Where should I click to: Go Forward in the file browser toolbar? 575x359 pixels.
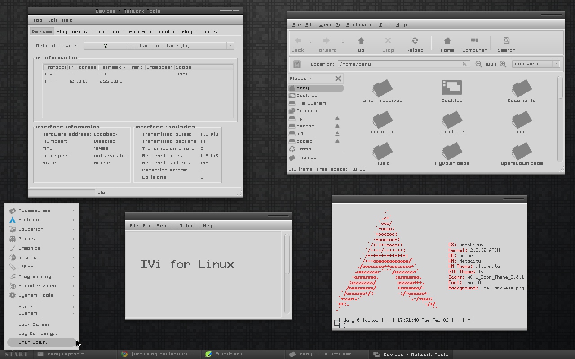(x=326, y=44)
